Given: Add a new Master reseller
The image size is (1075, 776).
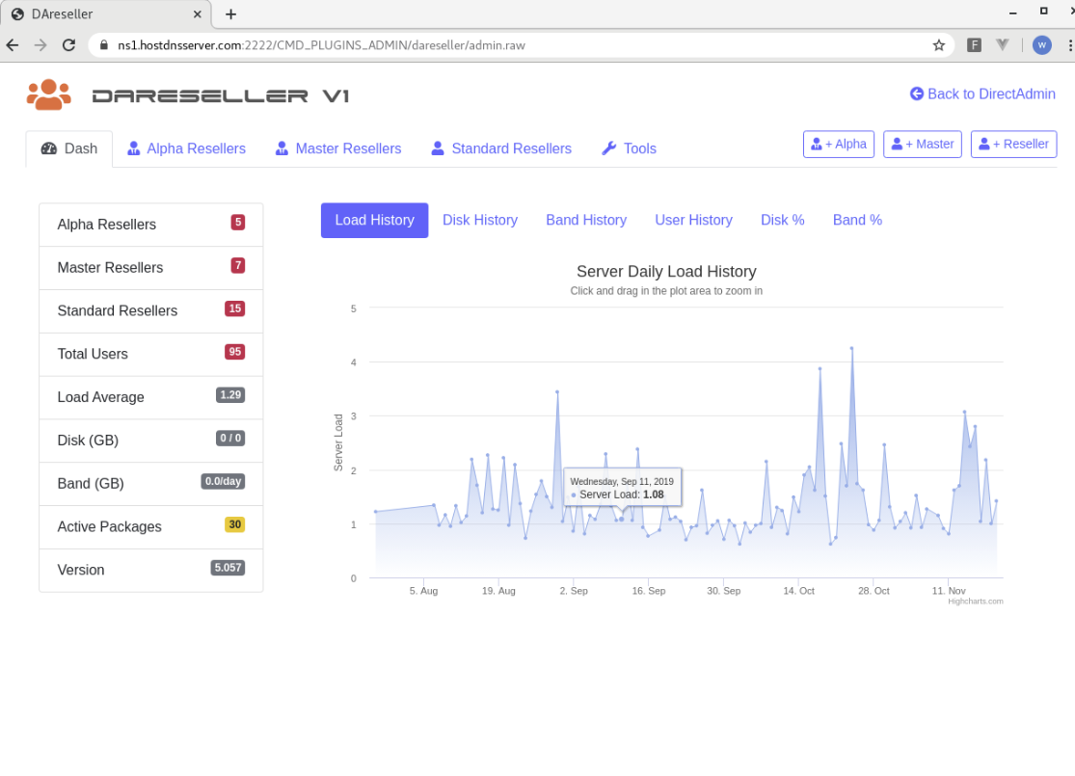Looking at the screenshot, I should [922, 144].
